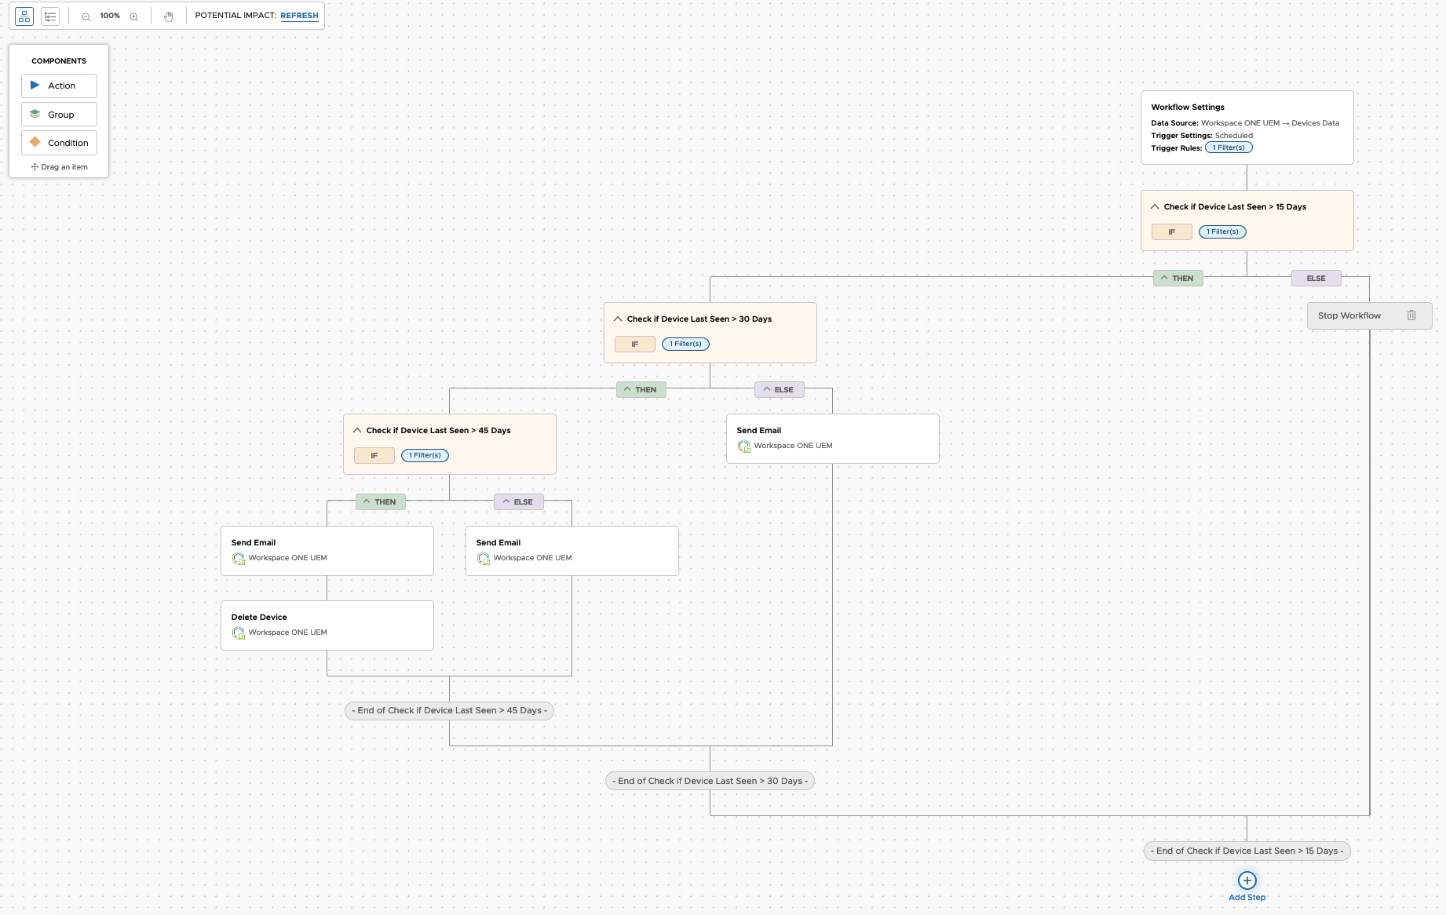Click the orange Condition diamond icon
The height and width of the screenshot is (915, 1446).
[35, 142]
